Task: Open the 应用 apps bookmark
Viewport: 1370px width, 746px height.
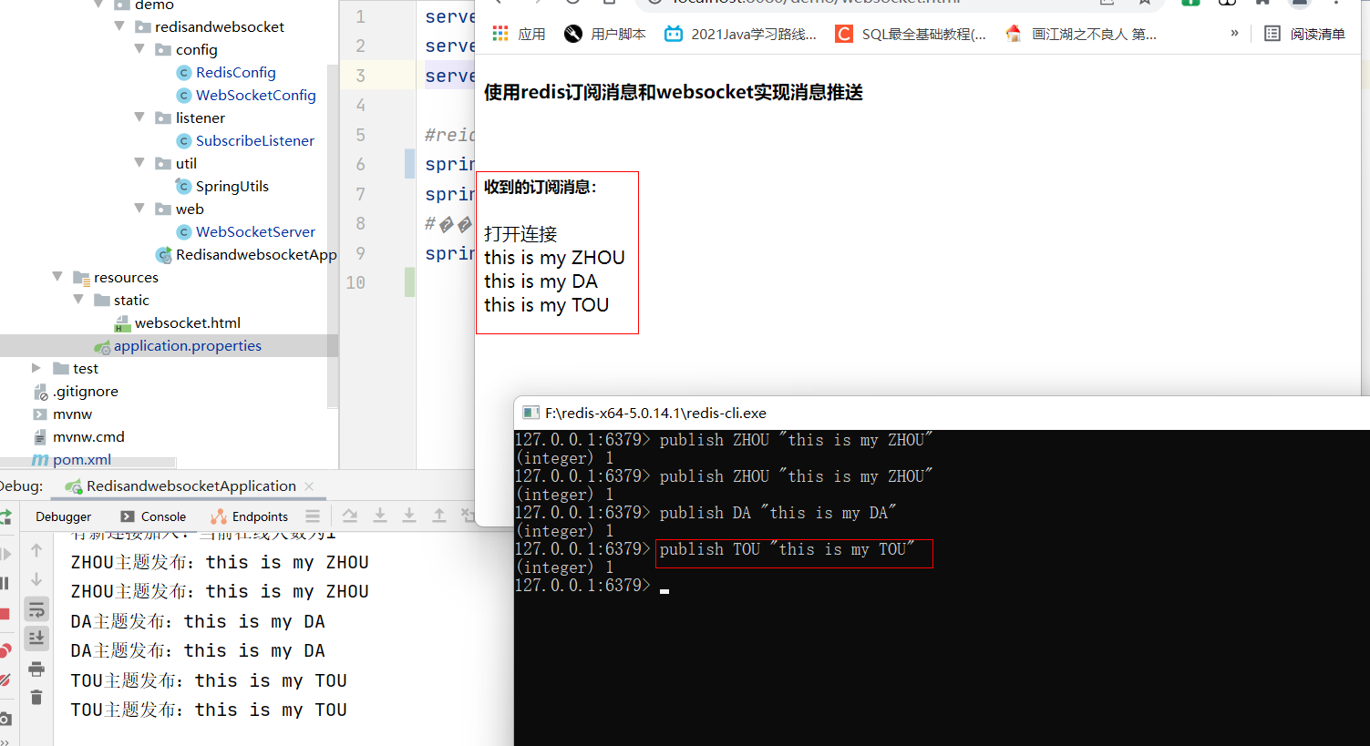Action: pos(519,34)
